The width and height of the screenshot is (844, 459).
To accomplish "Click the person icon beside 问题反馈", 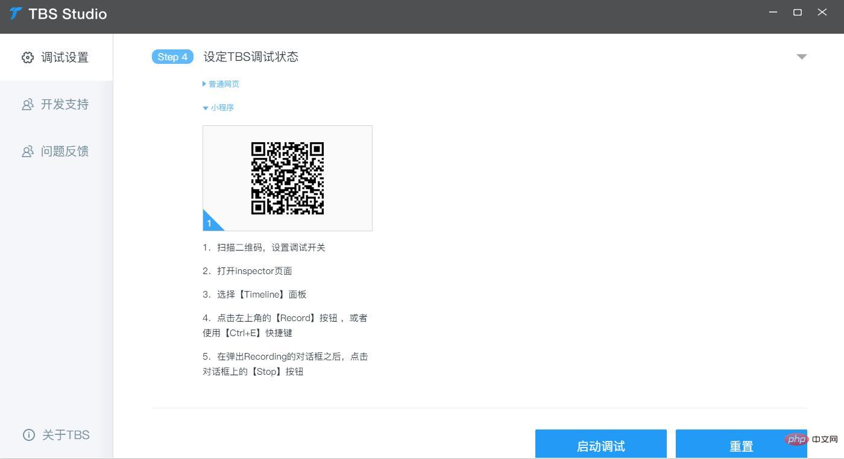I will [x=28, y=151].
